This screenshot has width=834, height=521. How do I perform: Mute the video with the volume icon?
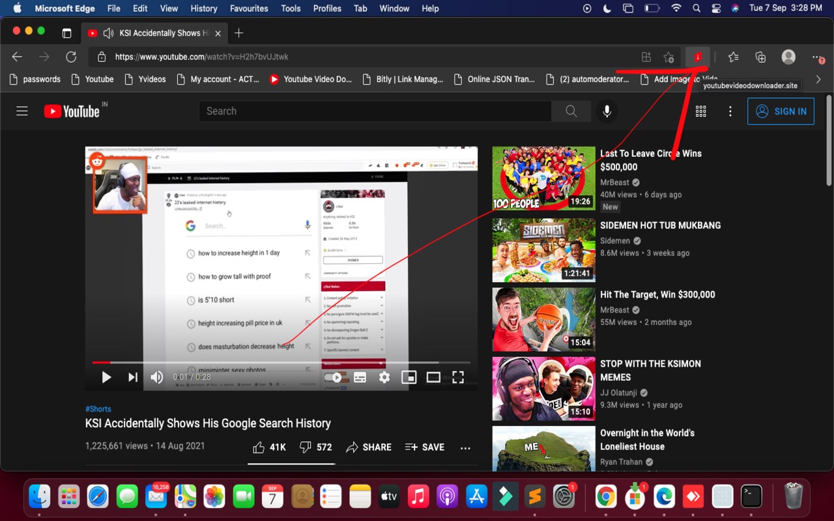[156, 376]
